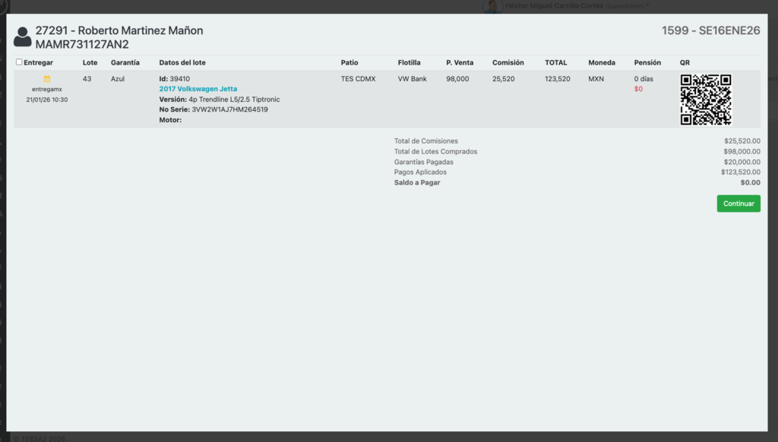Click the Pensión column header
The width and height of the screenshot is (778, 442).
pyautogui.click(x=647, y=62)
